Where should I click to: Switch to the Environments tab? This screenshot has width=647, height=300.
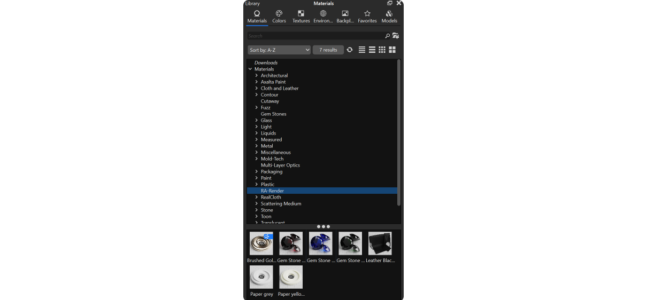point(323,17)
